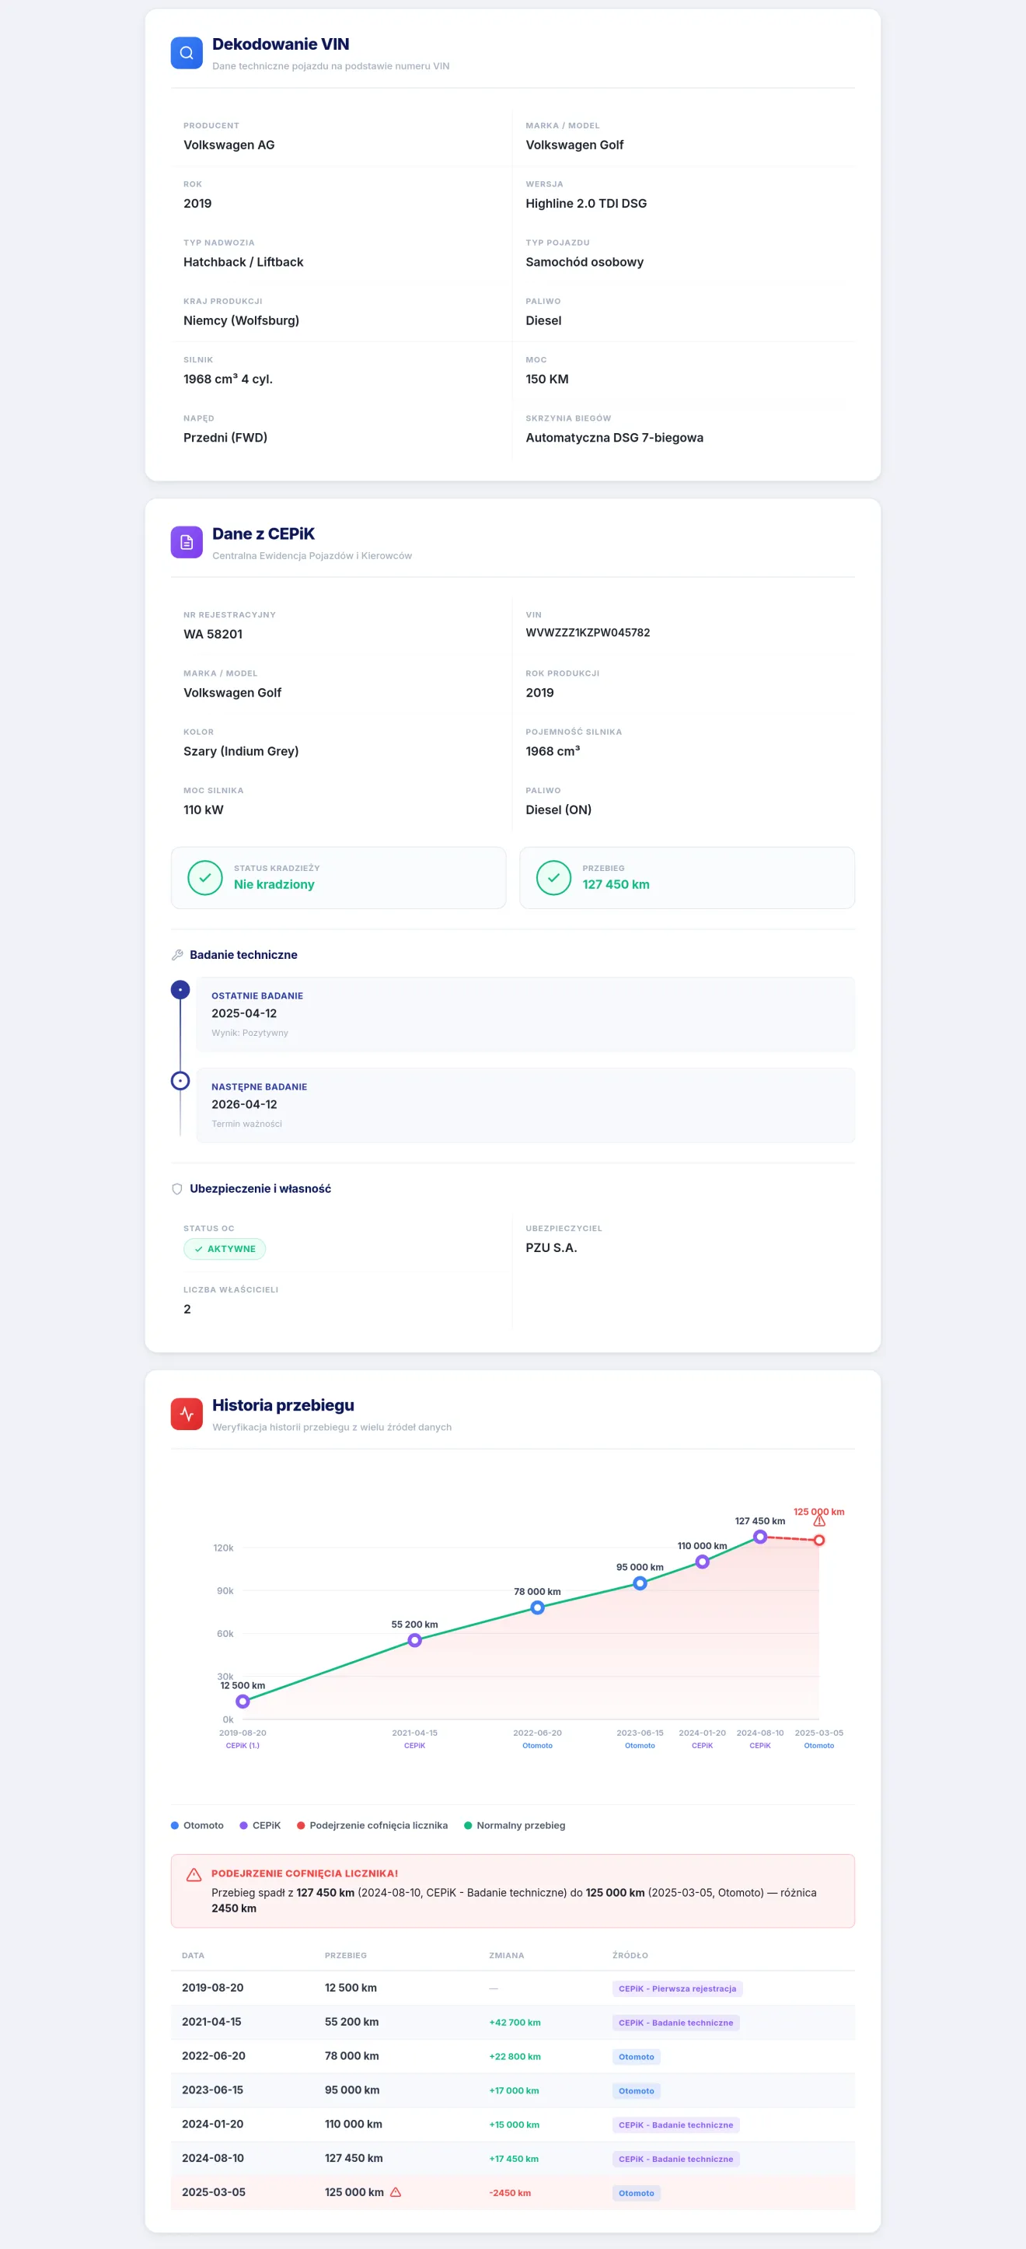Click the insurer name PZU S.A.
Screen dimensions: 1026x2249
point(551,1247)
